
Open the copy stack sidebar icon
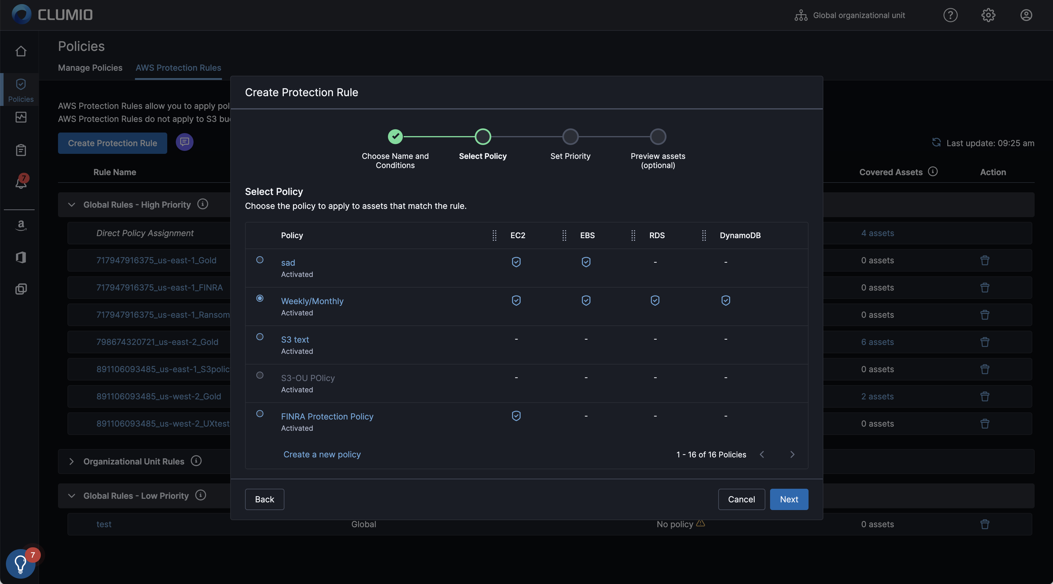tap(21, 289)
